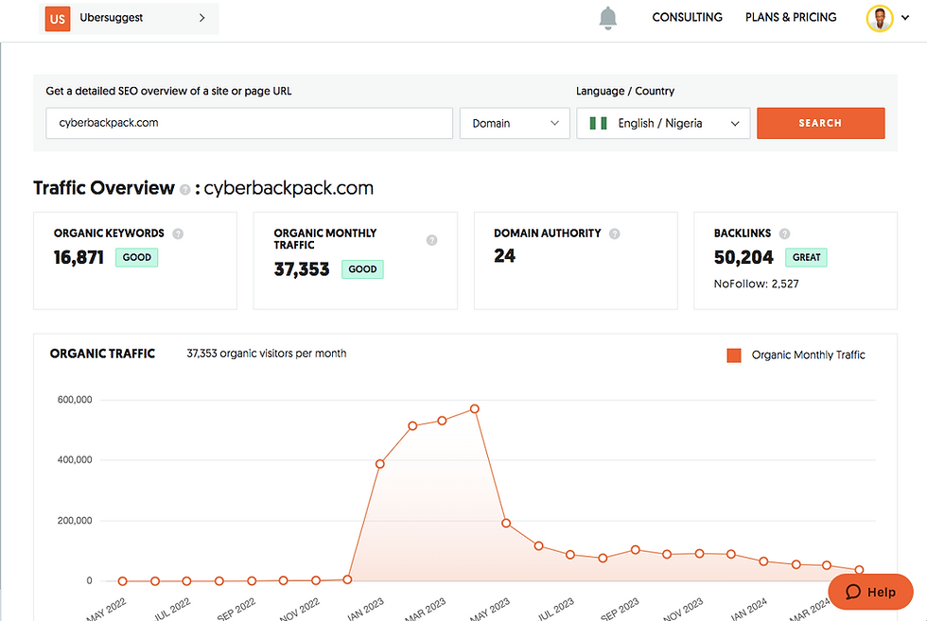This screenshot has height=621, width=927.
Task: Open the Organic Keywords help tooltip icon
Action: coord(179,233)
